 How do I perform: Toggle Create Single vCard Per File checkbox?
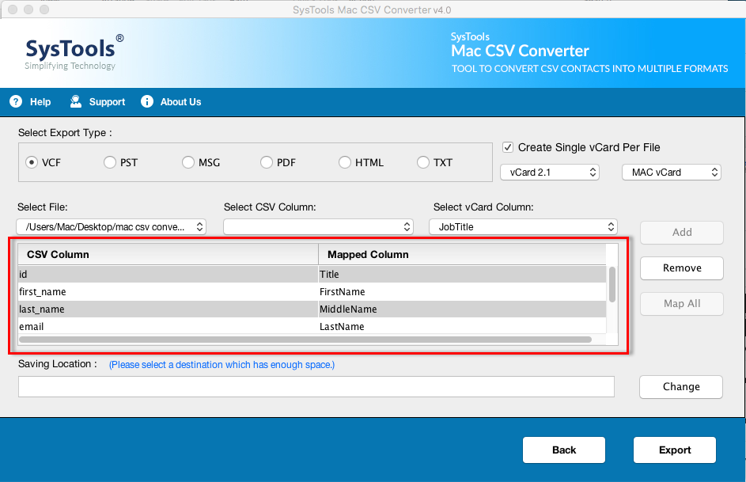click(508, 147)
